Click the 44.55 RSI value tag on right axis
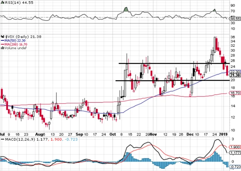Image resolution: width=241 pixels, height=171 pixels. click(235, 18)
